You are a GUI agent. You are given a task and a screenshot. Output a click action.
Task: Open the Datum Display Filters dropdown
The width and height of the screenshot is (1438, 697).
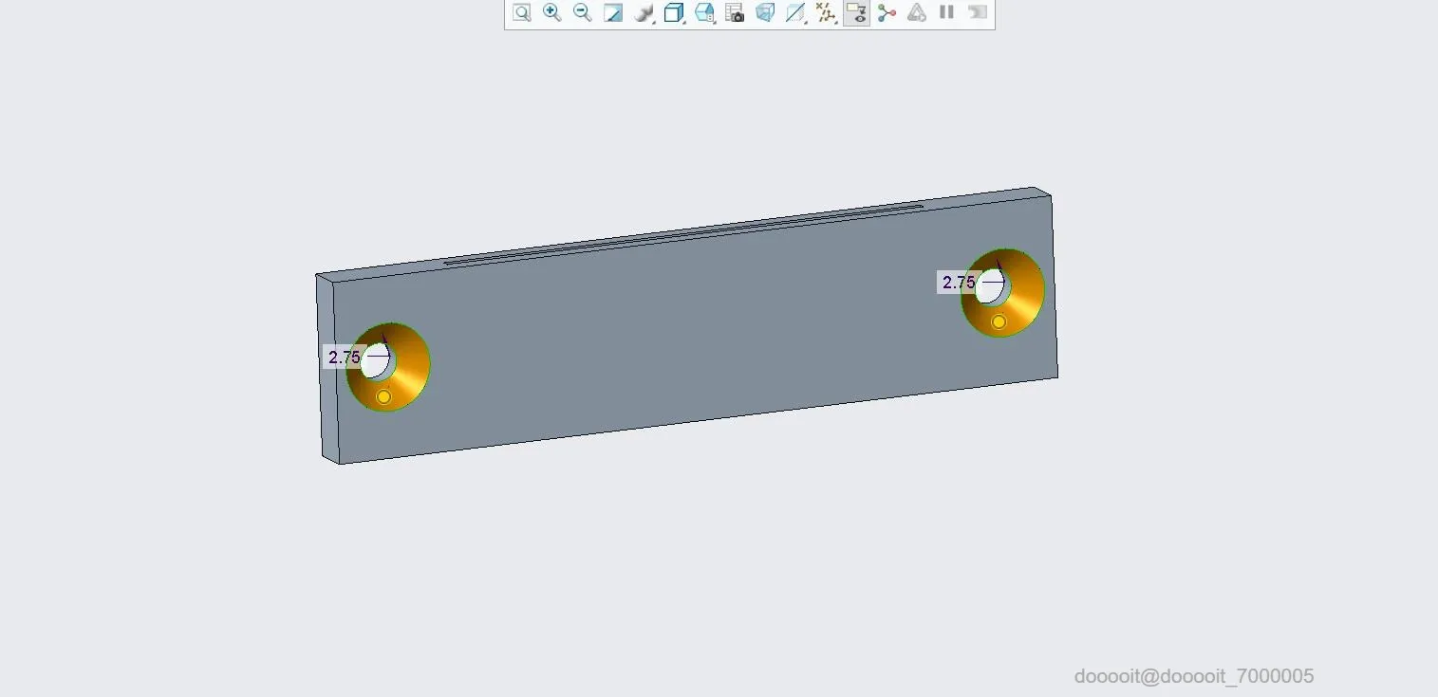826,12
